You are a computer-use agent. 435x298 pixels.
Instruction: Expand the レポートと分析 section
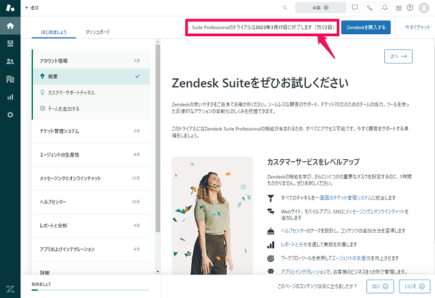[91, 226]
